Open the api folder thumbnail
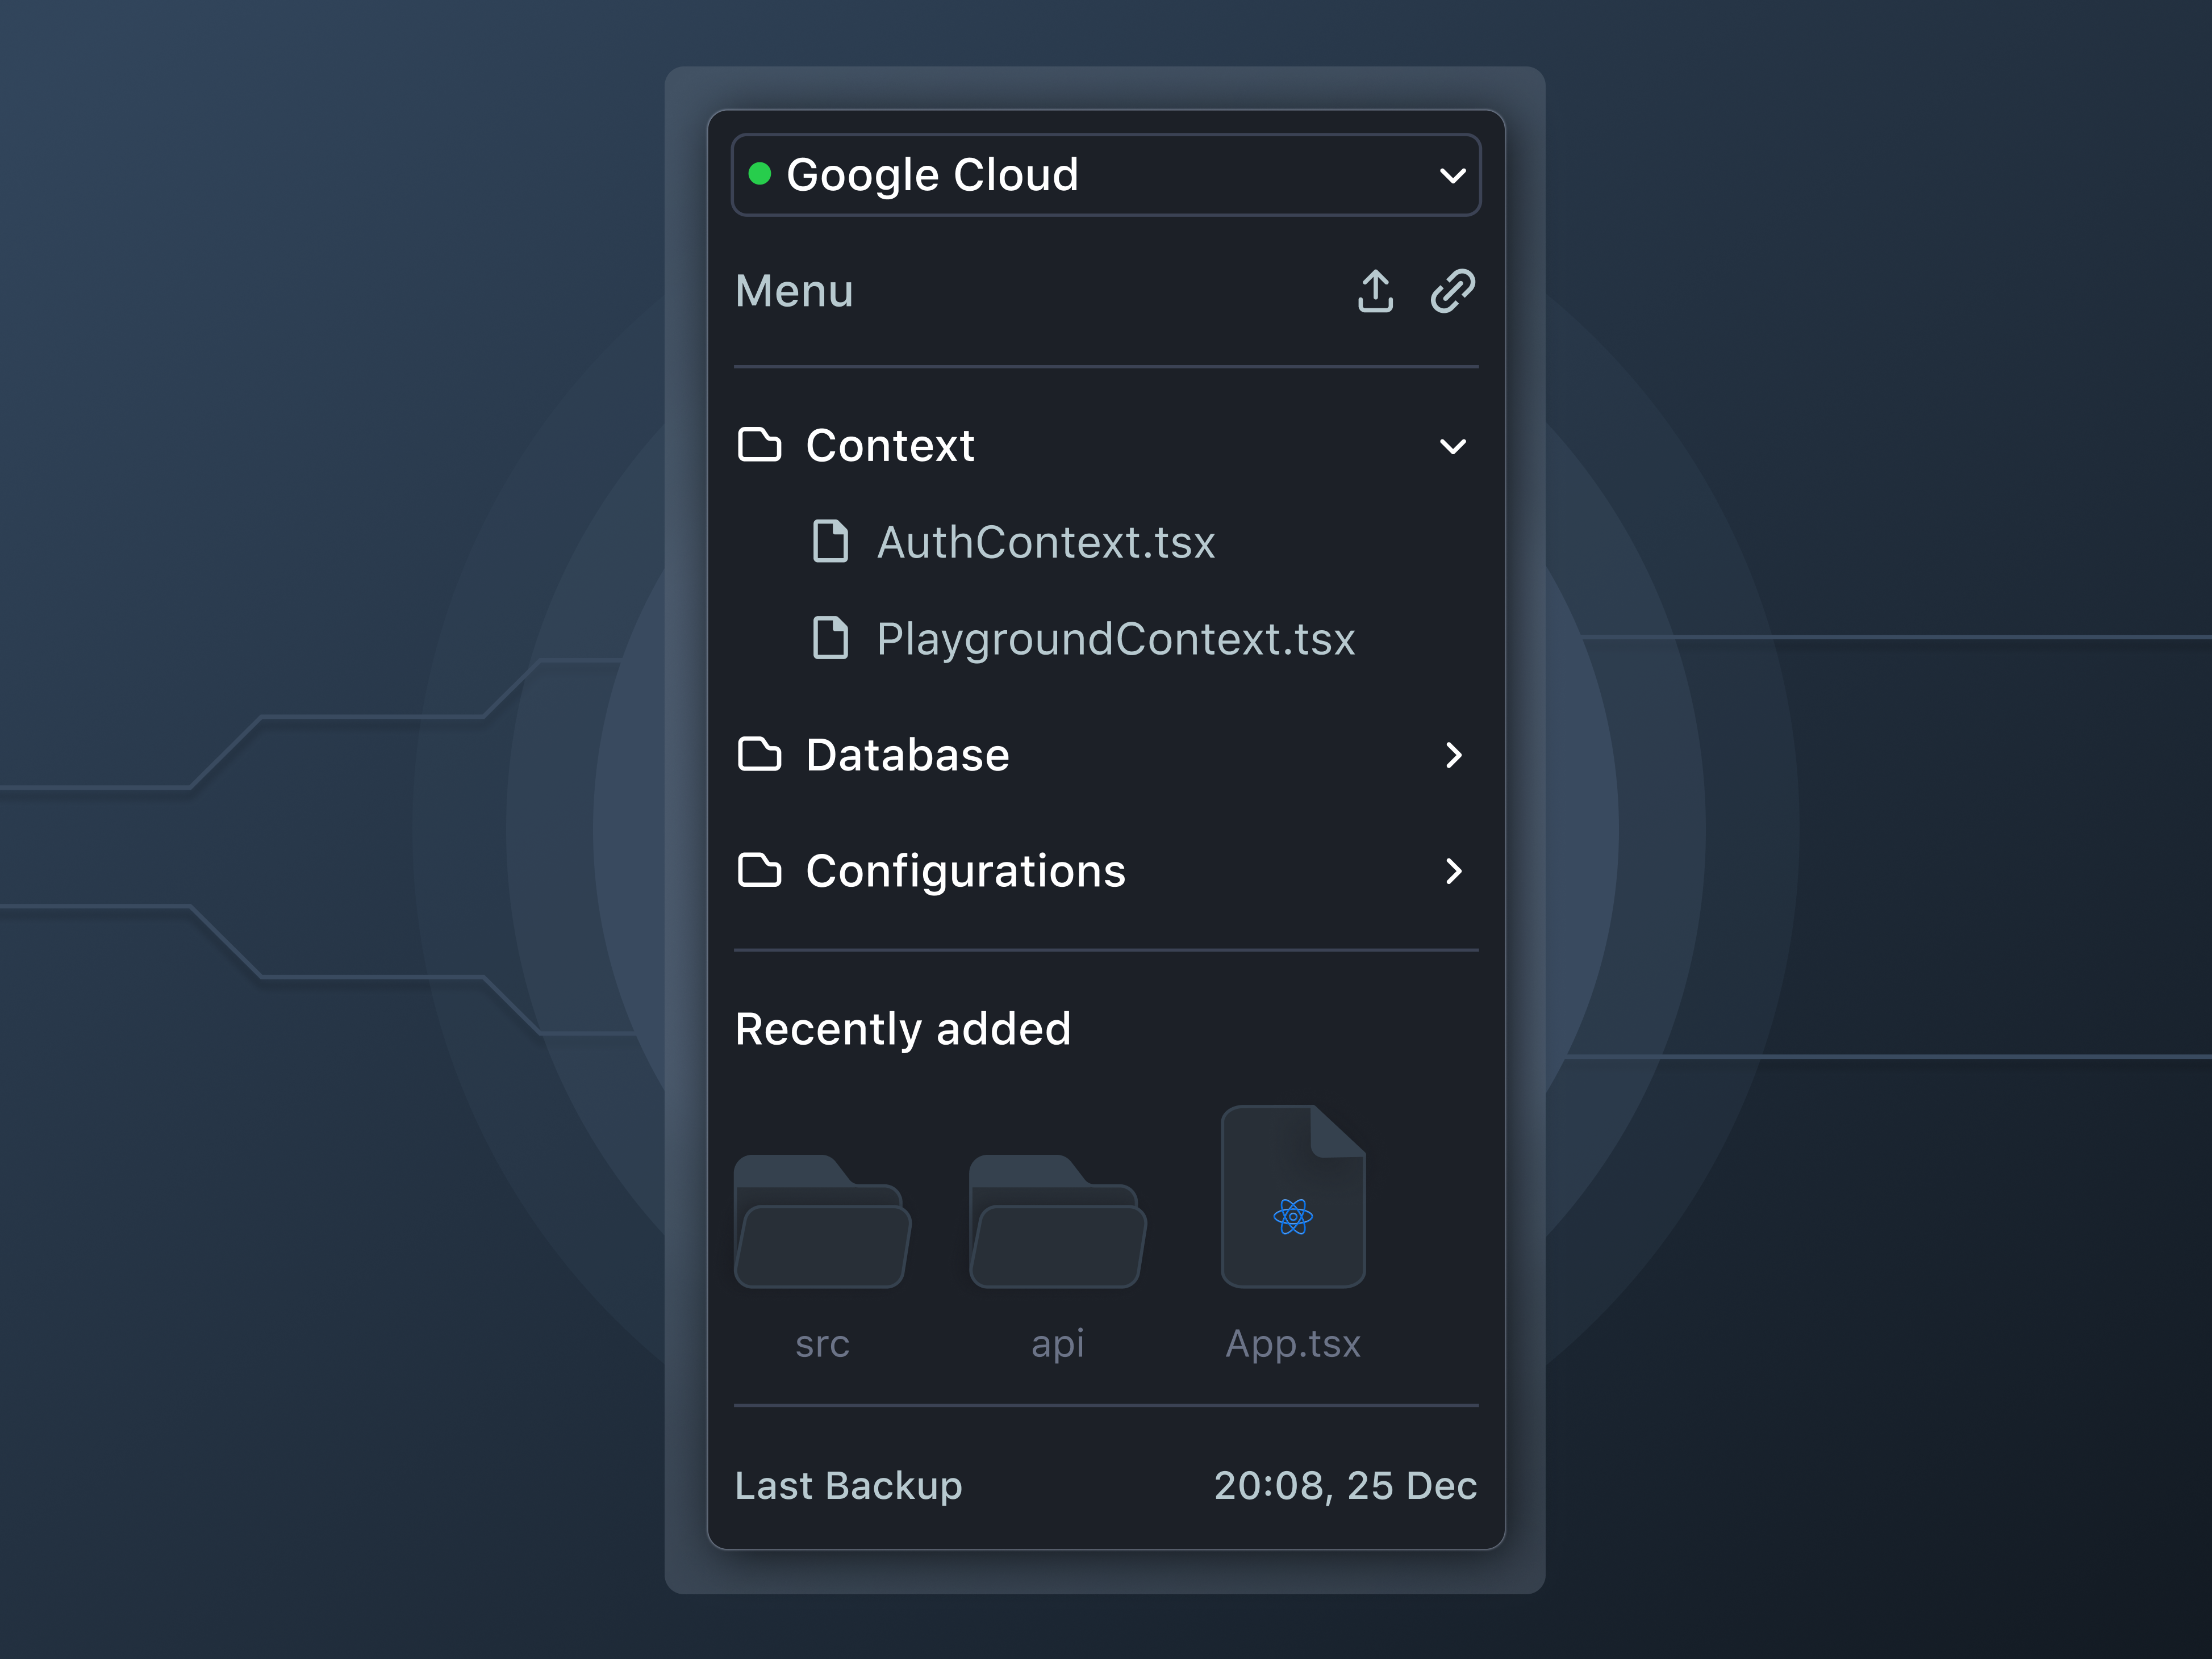 [1057, 1221]
